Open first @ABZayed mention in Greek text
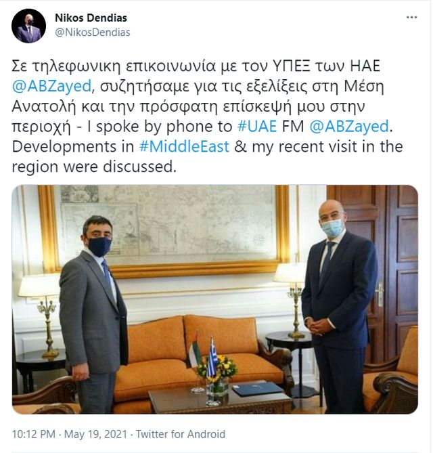The image size is (433, 453). click(51, 86)
